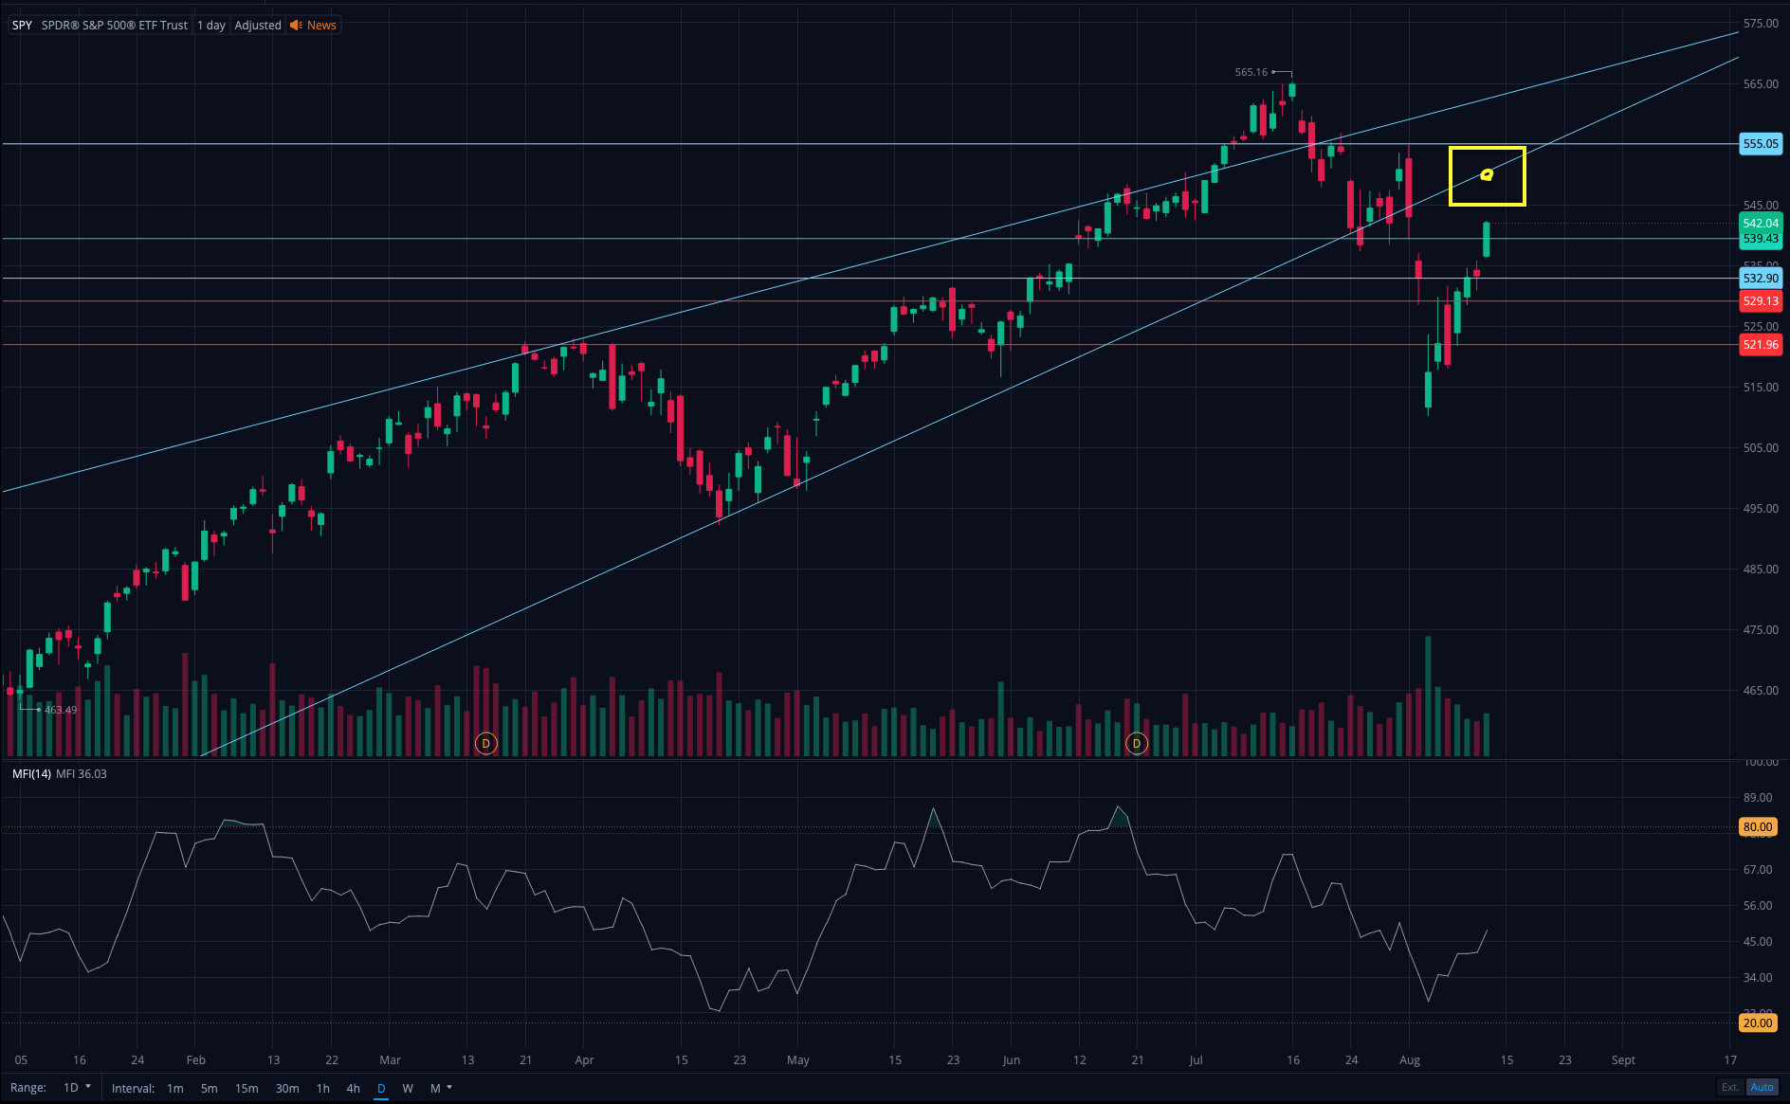Toggle the Ext. extended hours button
Viewport: 1790px width, 1104px height.
1730,1087
